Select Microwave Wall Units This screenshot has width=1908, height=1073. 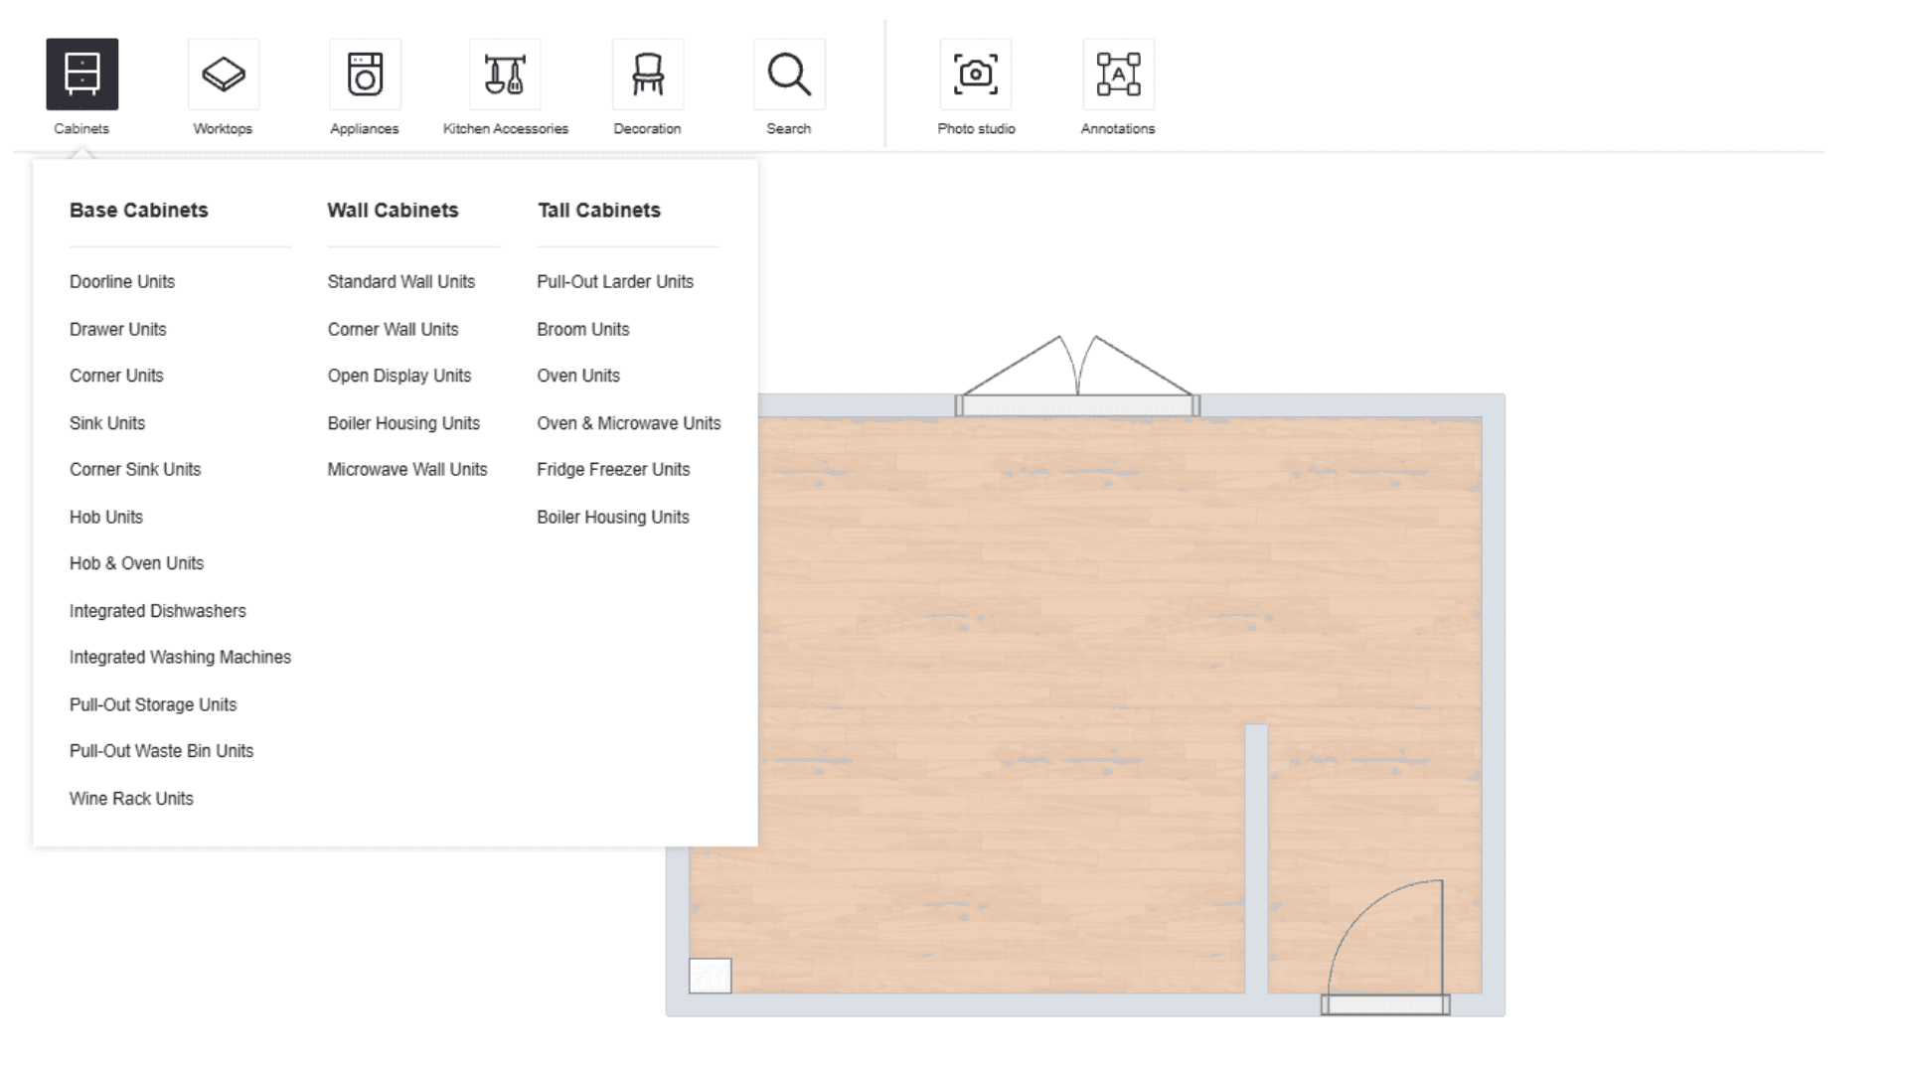point(407,470)
